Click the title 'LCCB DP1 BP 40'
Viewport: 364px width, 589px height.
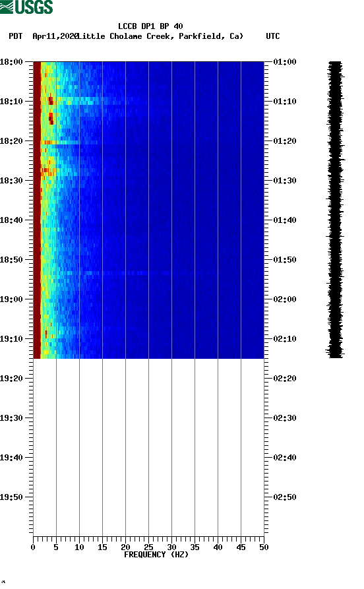tap(150, 26)
